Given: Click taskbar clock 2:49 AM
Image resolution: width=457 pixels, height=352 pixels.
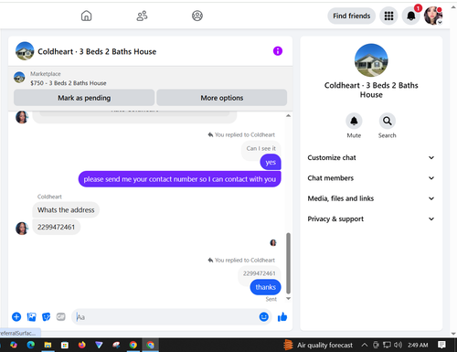Looking at the screenshot, I should [x=418, y=345].
